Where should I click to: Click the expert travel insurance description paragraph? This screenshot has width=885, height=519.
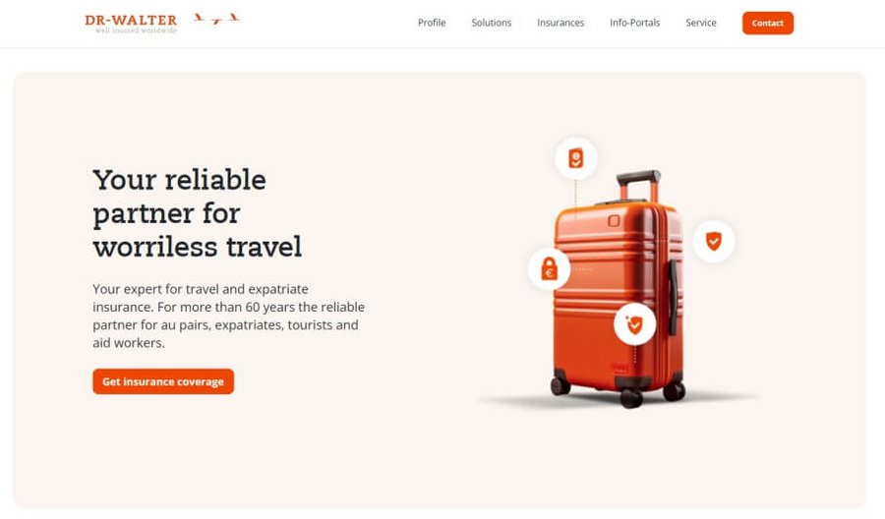pos(228,316)
